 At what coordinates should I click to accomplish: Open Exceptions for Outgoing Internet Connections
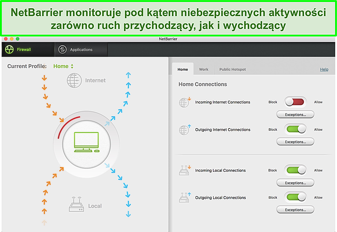[x=296, y=142]
